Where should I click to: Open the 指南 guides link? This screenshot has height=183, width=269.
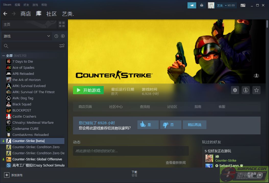(198, 107)
